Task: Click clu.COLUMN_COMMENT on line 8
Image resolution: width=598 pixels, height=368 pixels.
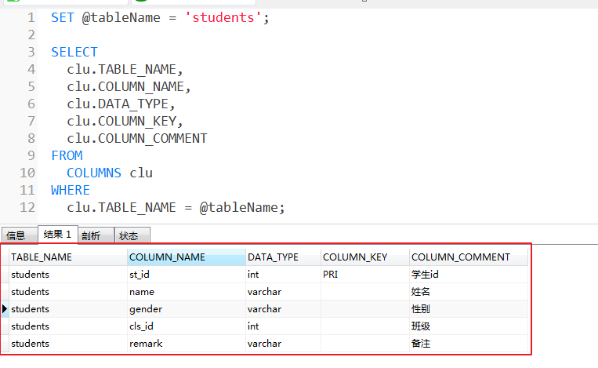Action: coord(137,138)
